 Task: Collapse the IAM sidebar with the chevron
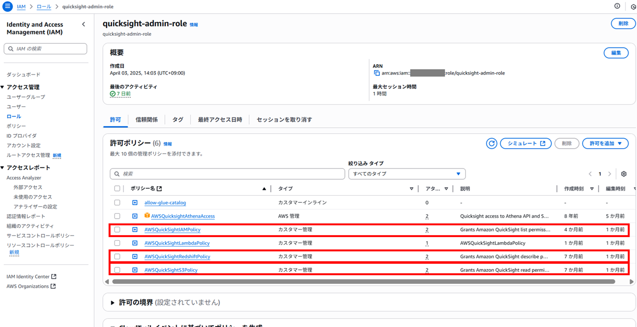(x=84, y=24)
